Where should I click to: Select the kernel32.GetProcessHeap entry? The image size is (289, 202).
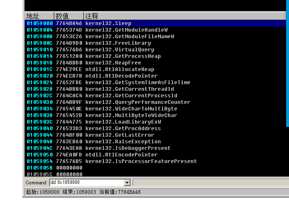tap(123, 56)
